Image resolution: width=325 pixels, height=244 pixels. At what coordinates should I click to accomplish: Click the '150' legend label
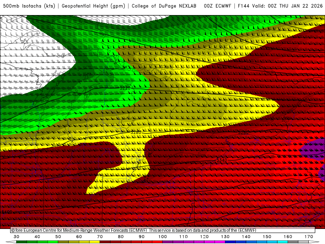[267, 237]
